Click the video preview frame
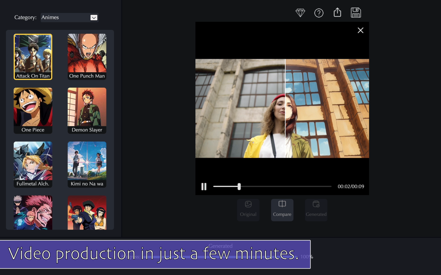Image resolution: width=441 pixels, height=275 pixels. (x=282, y=108)
